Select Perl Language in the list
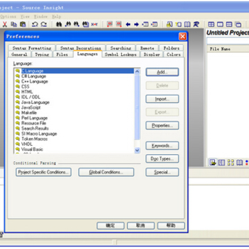 click(35, 118)
